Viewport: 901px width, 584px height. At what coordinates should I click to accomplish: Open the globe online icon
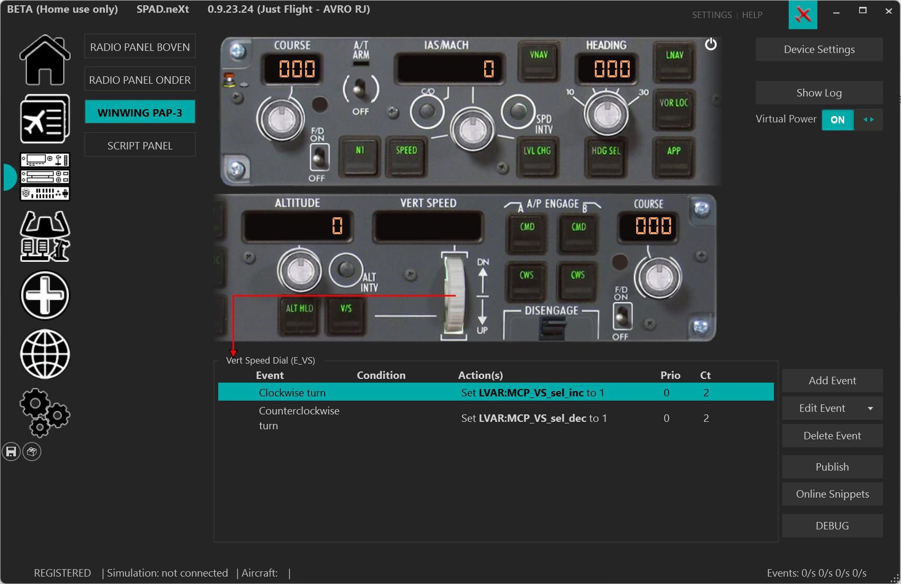point(45,354)
